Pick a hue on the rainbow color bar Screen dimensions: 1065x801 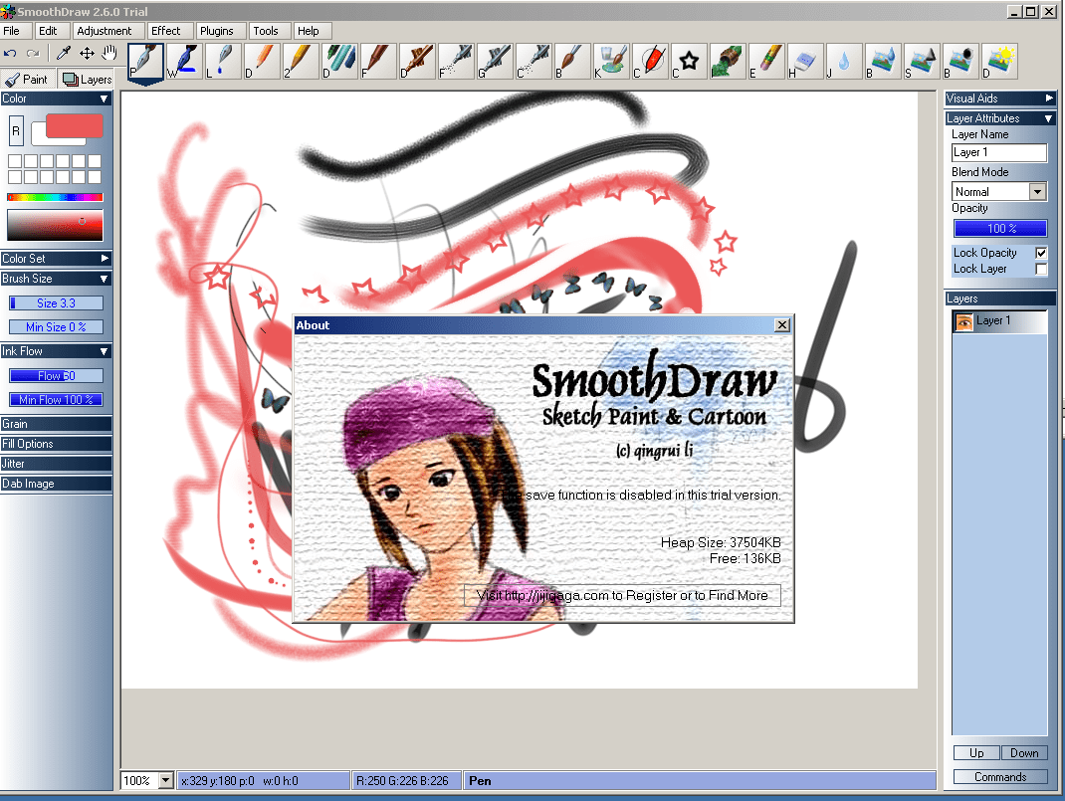tap(55, 197)
